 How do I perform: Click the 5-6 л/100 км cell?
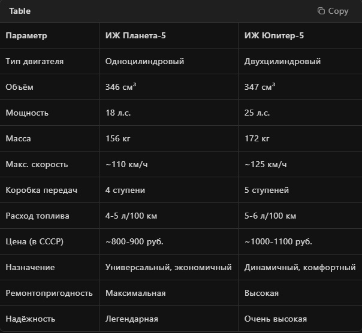270,216
